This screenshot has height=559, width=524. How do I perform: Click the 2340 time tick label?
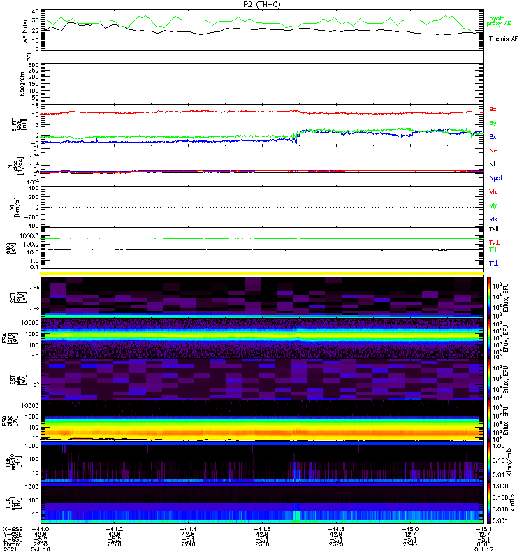(410, 544)
